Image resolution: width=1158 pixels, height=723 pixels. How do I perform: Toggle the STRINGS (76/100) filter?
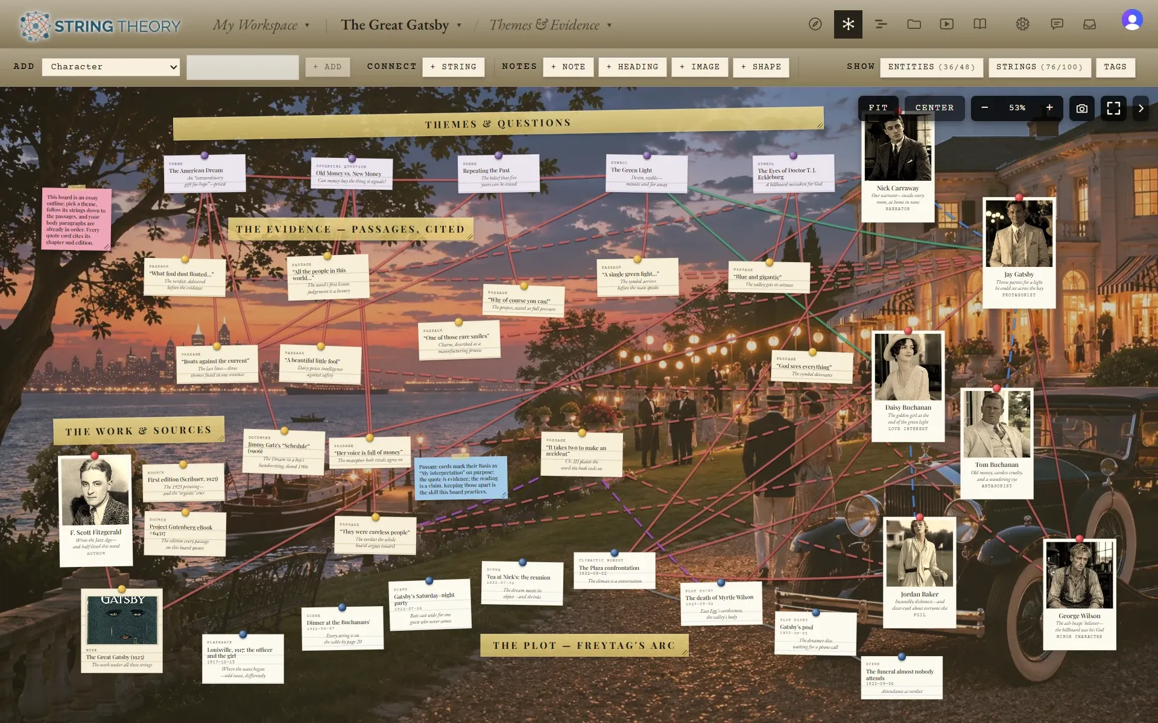click(1039, 67)
